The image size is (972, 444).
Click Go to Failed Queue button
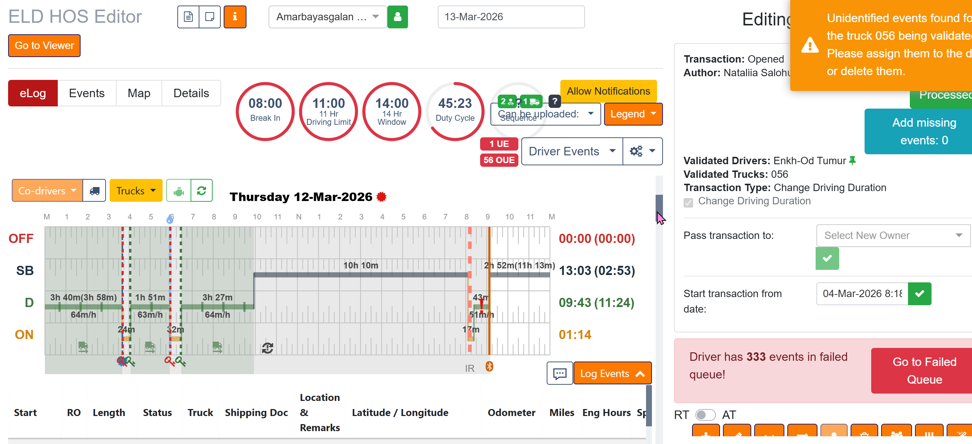[x=924, y=370]
